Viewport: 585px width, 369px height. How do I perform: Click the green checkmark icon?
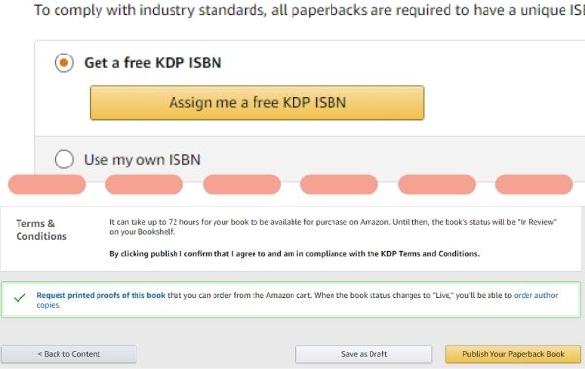pos(19,297)
